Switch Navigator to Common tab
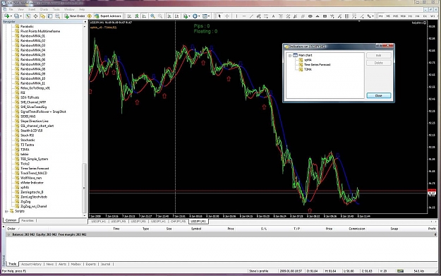Screen dimensions: 441x276 [x=11, y=220]
